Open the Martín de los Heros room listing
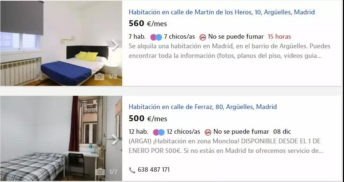 coord(221,12)
